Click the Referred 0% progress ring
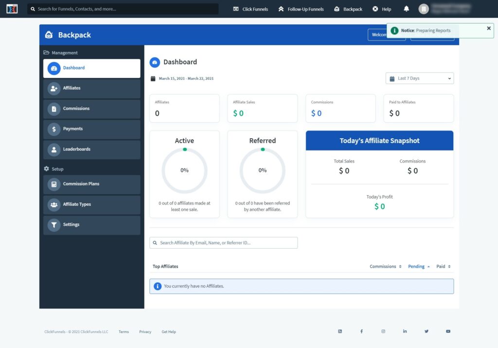 (262, 170)
